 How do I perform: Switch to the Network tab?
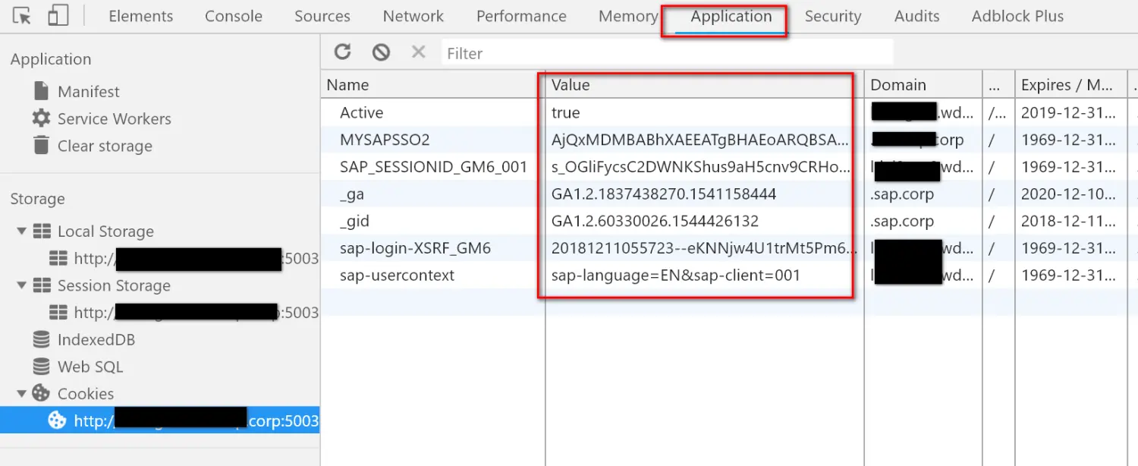413,16
